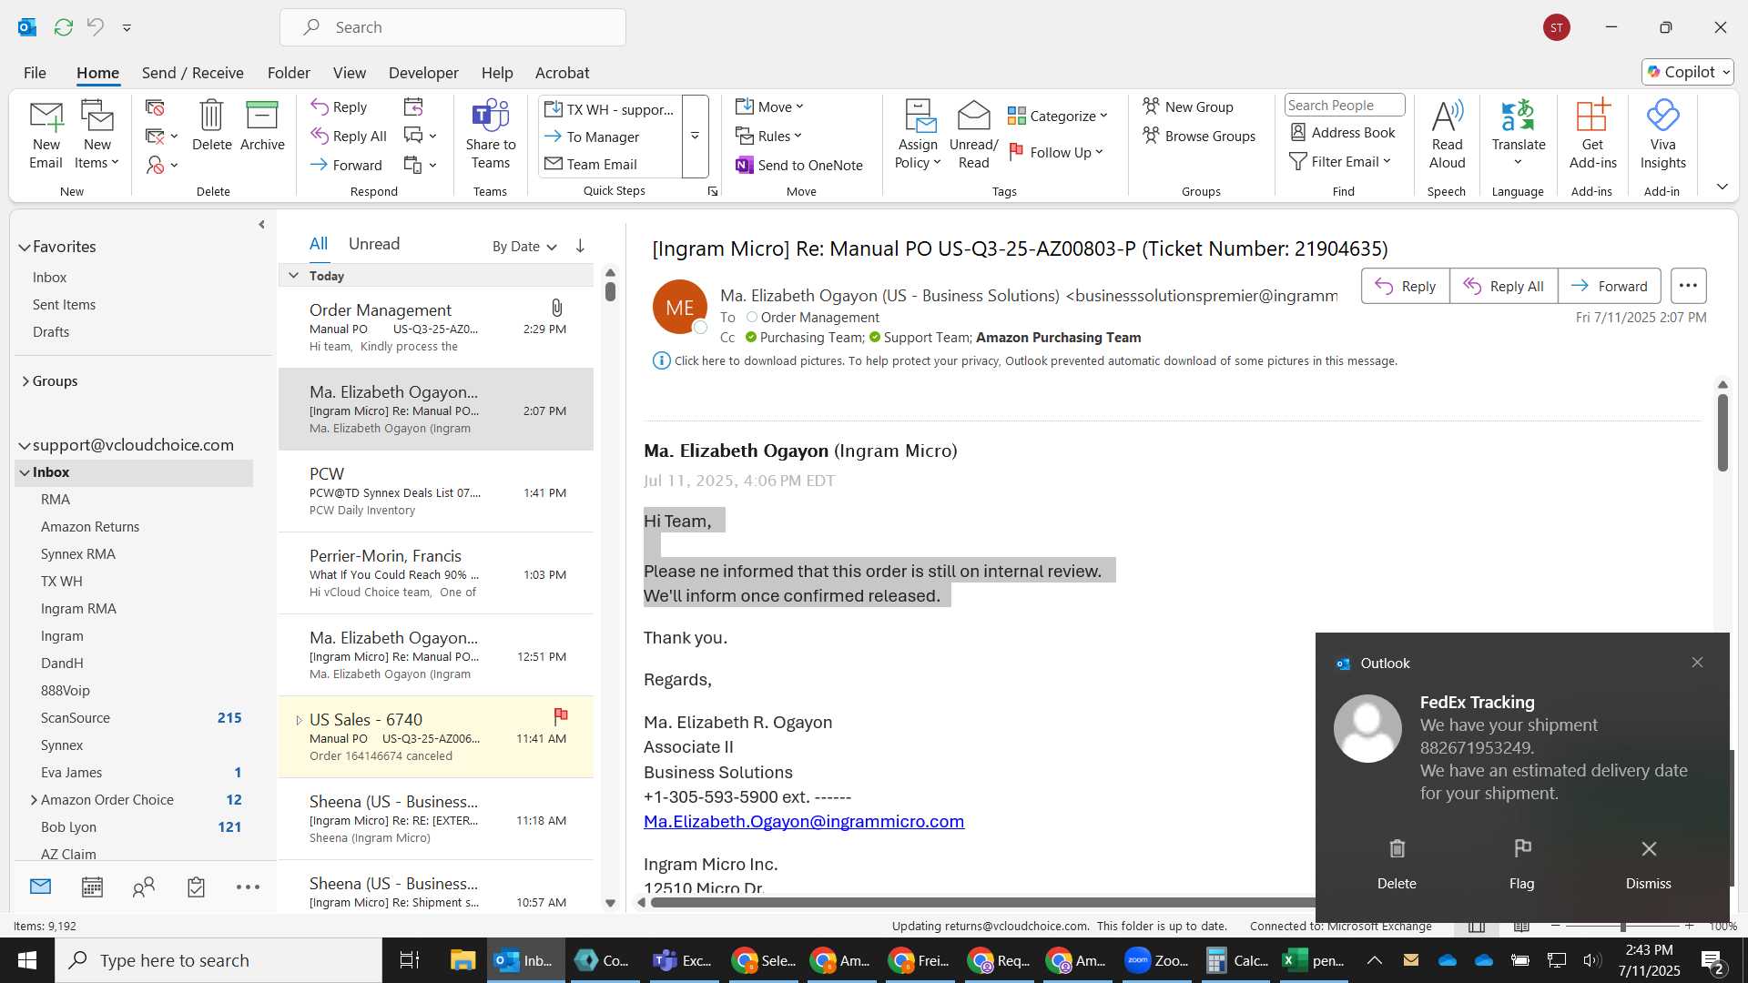
Task: Dismiss the FedEx Tracking notification
Action: [1648, 865]
